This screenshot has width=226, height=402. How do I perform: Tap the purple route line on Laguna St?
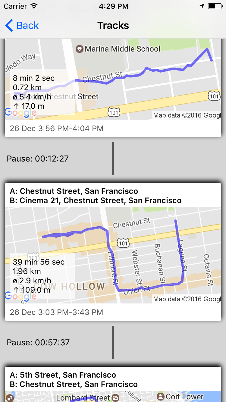coord(180,247)
